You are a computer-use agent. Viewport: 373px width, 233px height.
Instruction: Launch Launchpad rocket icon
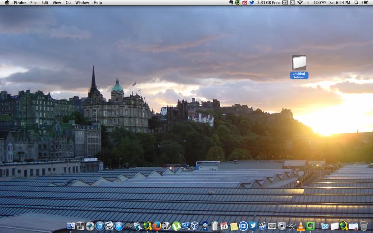point(90,226)
